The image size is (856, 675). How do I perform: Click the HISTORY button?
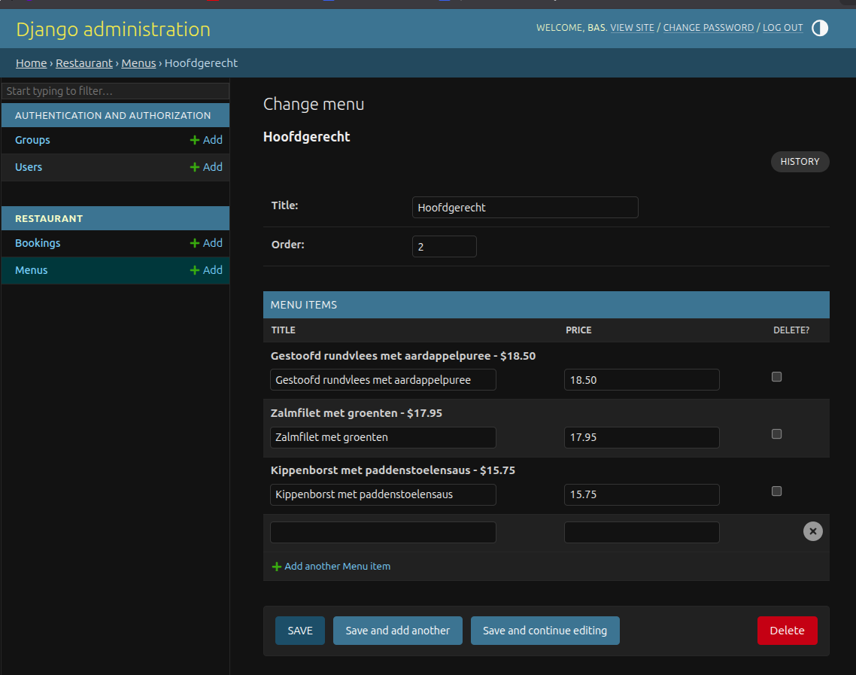click(x=800, y=162)
